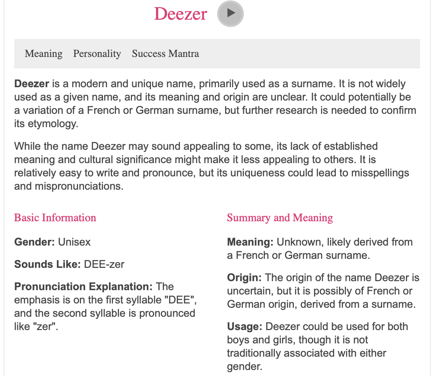433x376 pixels.
Task: Click the bold Gender label
Action: 35,242
